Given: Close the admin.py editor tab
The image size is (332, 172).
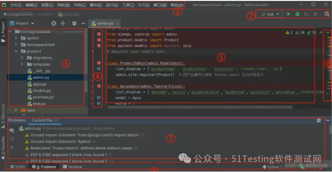Looking at the screenshot, I should 117,23.
